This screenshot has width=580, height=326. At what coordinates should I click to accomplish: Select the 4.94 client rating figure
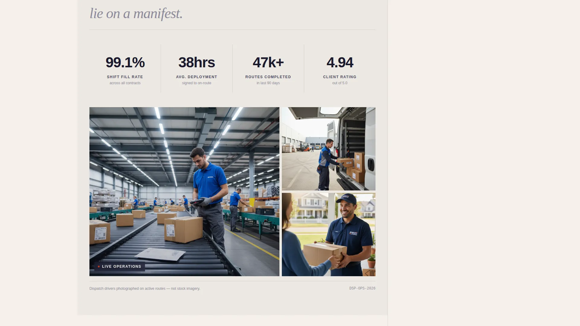pos(340,62)
